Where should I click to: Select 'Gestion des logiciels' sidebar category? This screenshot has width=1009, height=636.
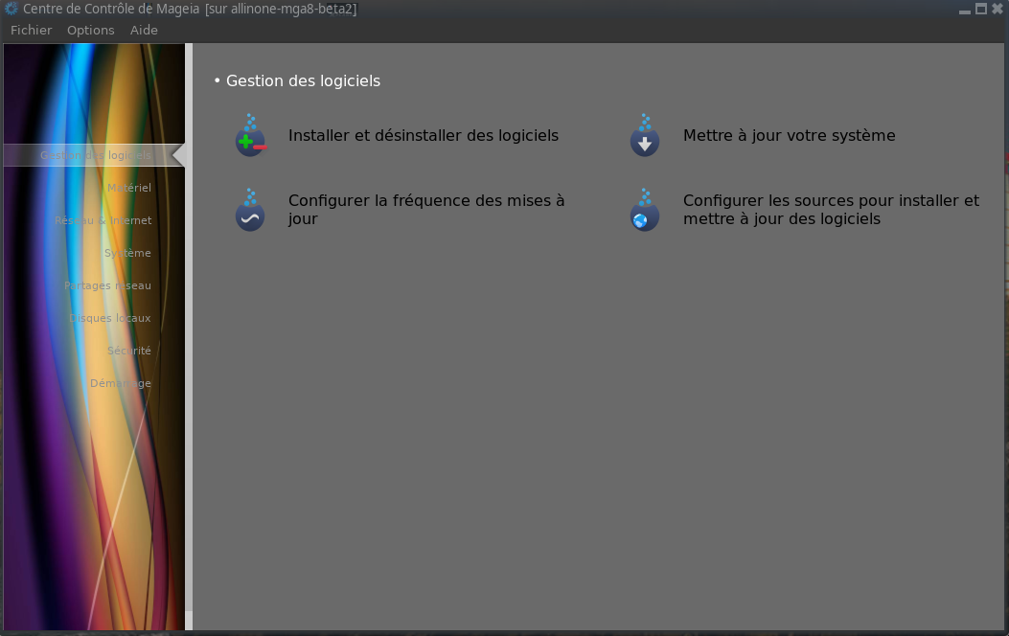pyautogui.click(x=94, y=155)
